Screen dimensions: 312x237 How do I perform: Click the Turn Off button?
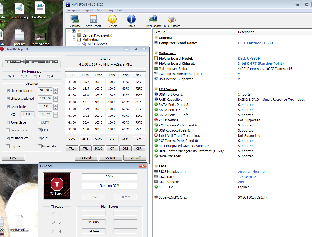coord(135,158)
